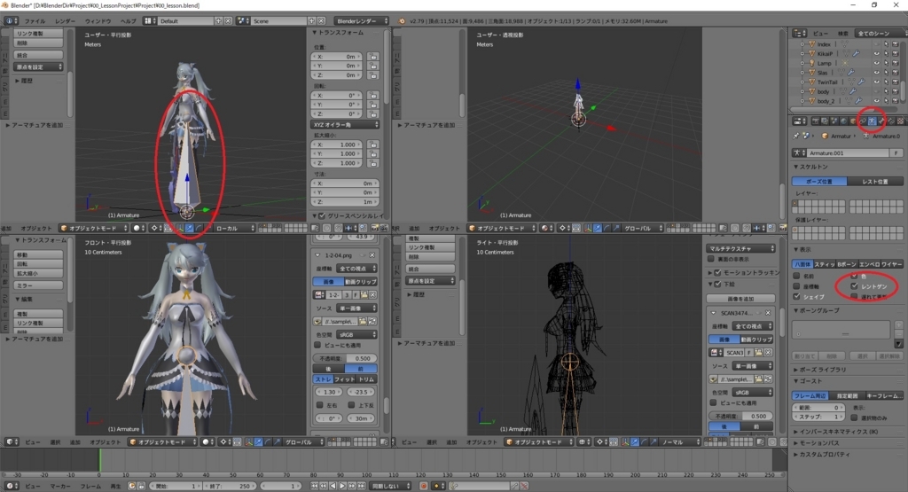
Task: Click the World properties tab icon
Action: tap(844, 121)
